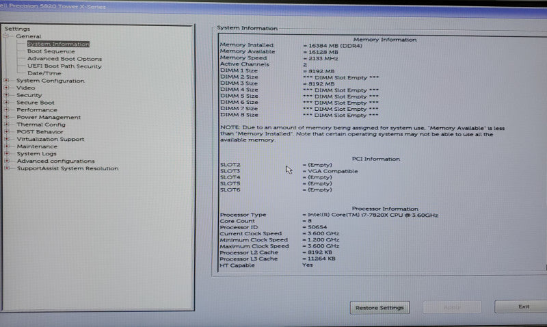The image size is (547, 327).
Task: Expand the Advanced configurations node
Action: pos(6,161)
